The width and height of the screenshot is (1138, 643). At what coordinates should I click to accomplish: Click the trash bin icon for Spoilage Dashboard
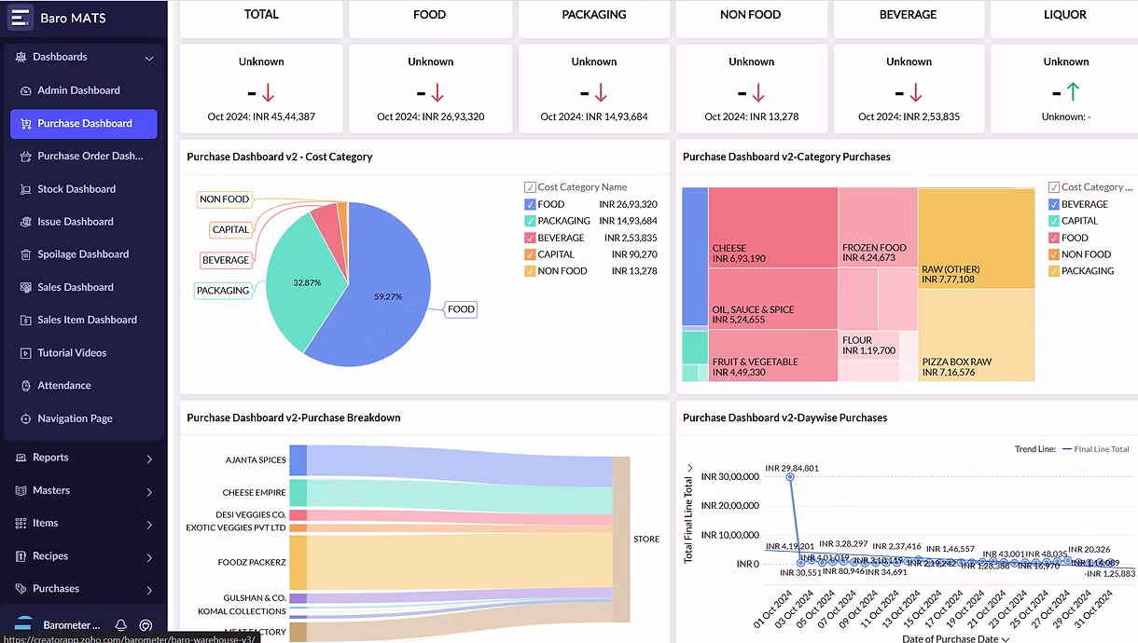coord(25,254)
